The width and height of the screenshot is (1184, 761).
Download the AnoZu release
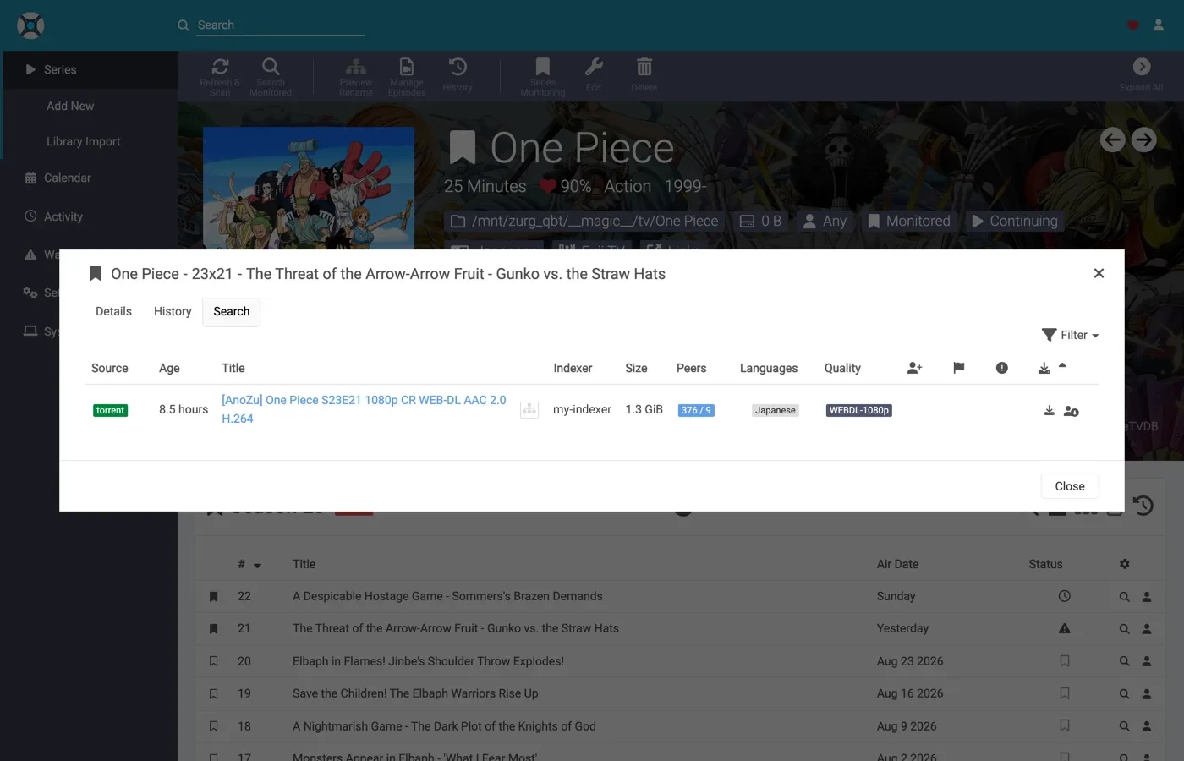tap(1049, 410)
